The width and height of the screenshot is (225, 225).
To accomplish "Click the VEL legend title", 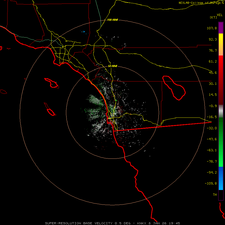I will pyautogui.click(x=219, y=15).
